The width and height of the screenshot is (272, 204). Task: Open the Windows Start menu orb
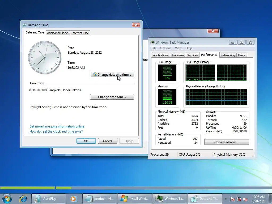(x=7, y=199)
